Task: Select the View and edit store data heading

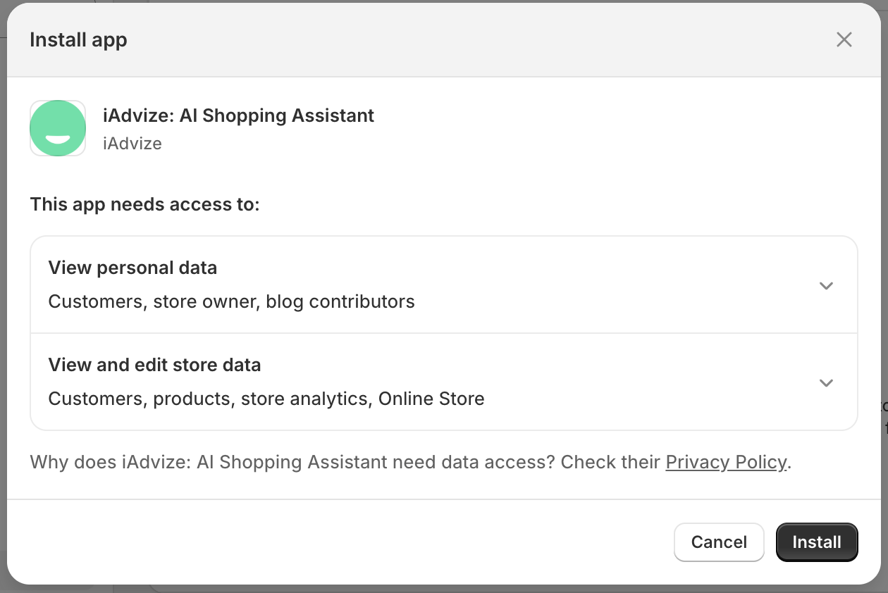Action: (154, 365)
